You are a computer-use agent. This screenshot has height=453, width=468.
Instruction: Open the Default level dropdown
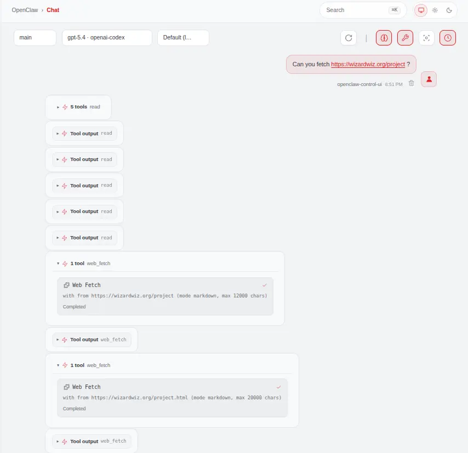(x=183, y=38)
